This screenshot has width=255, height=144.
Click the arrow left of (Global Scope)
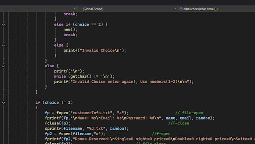pos(75,9)
